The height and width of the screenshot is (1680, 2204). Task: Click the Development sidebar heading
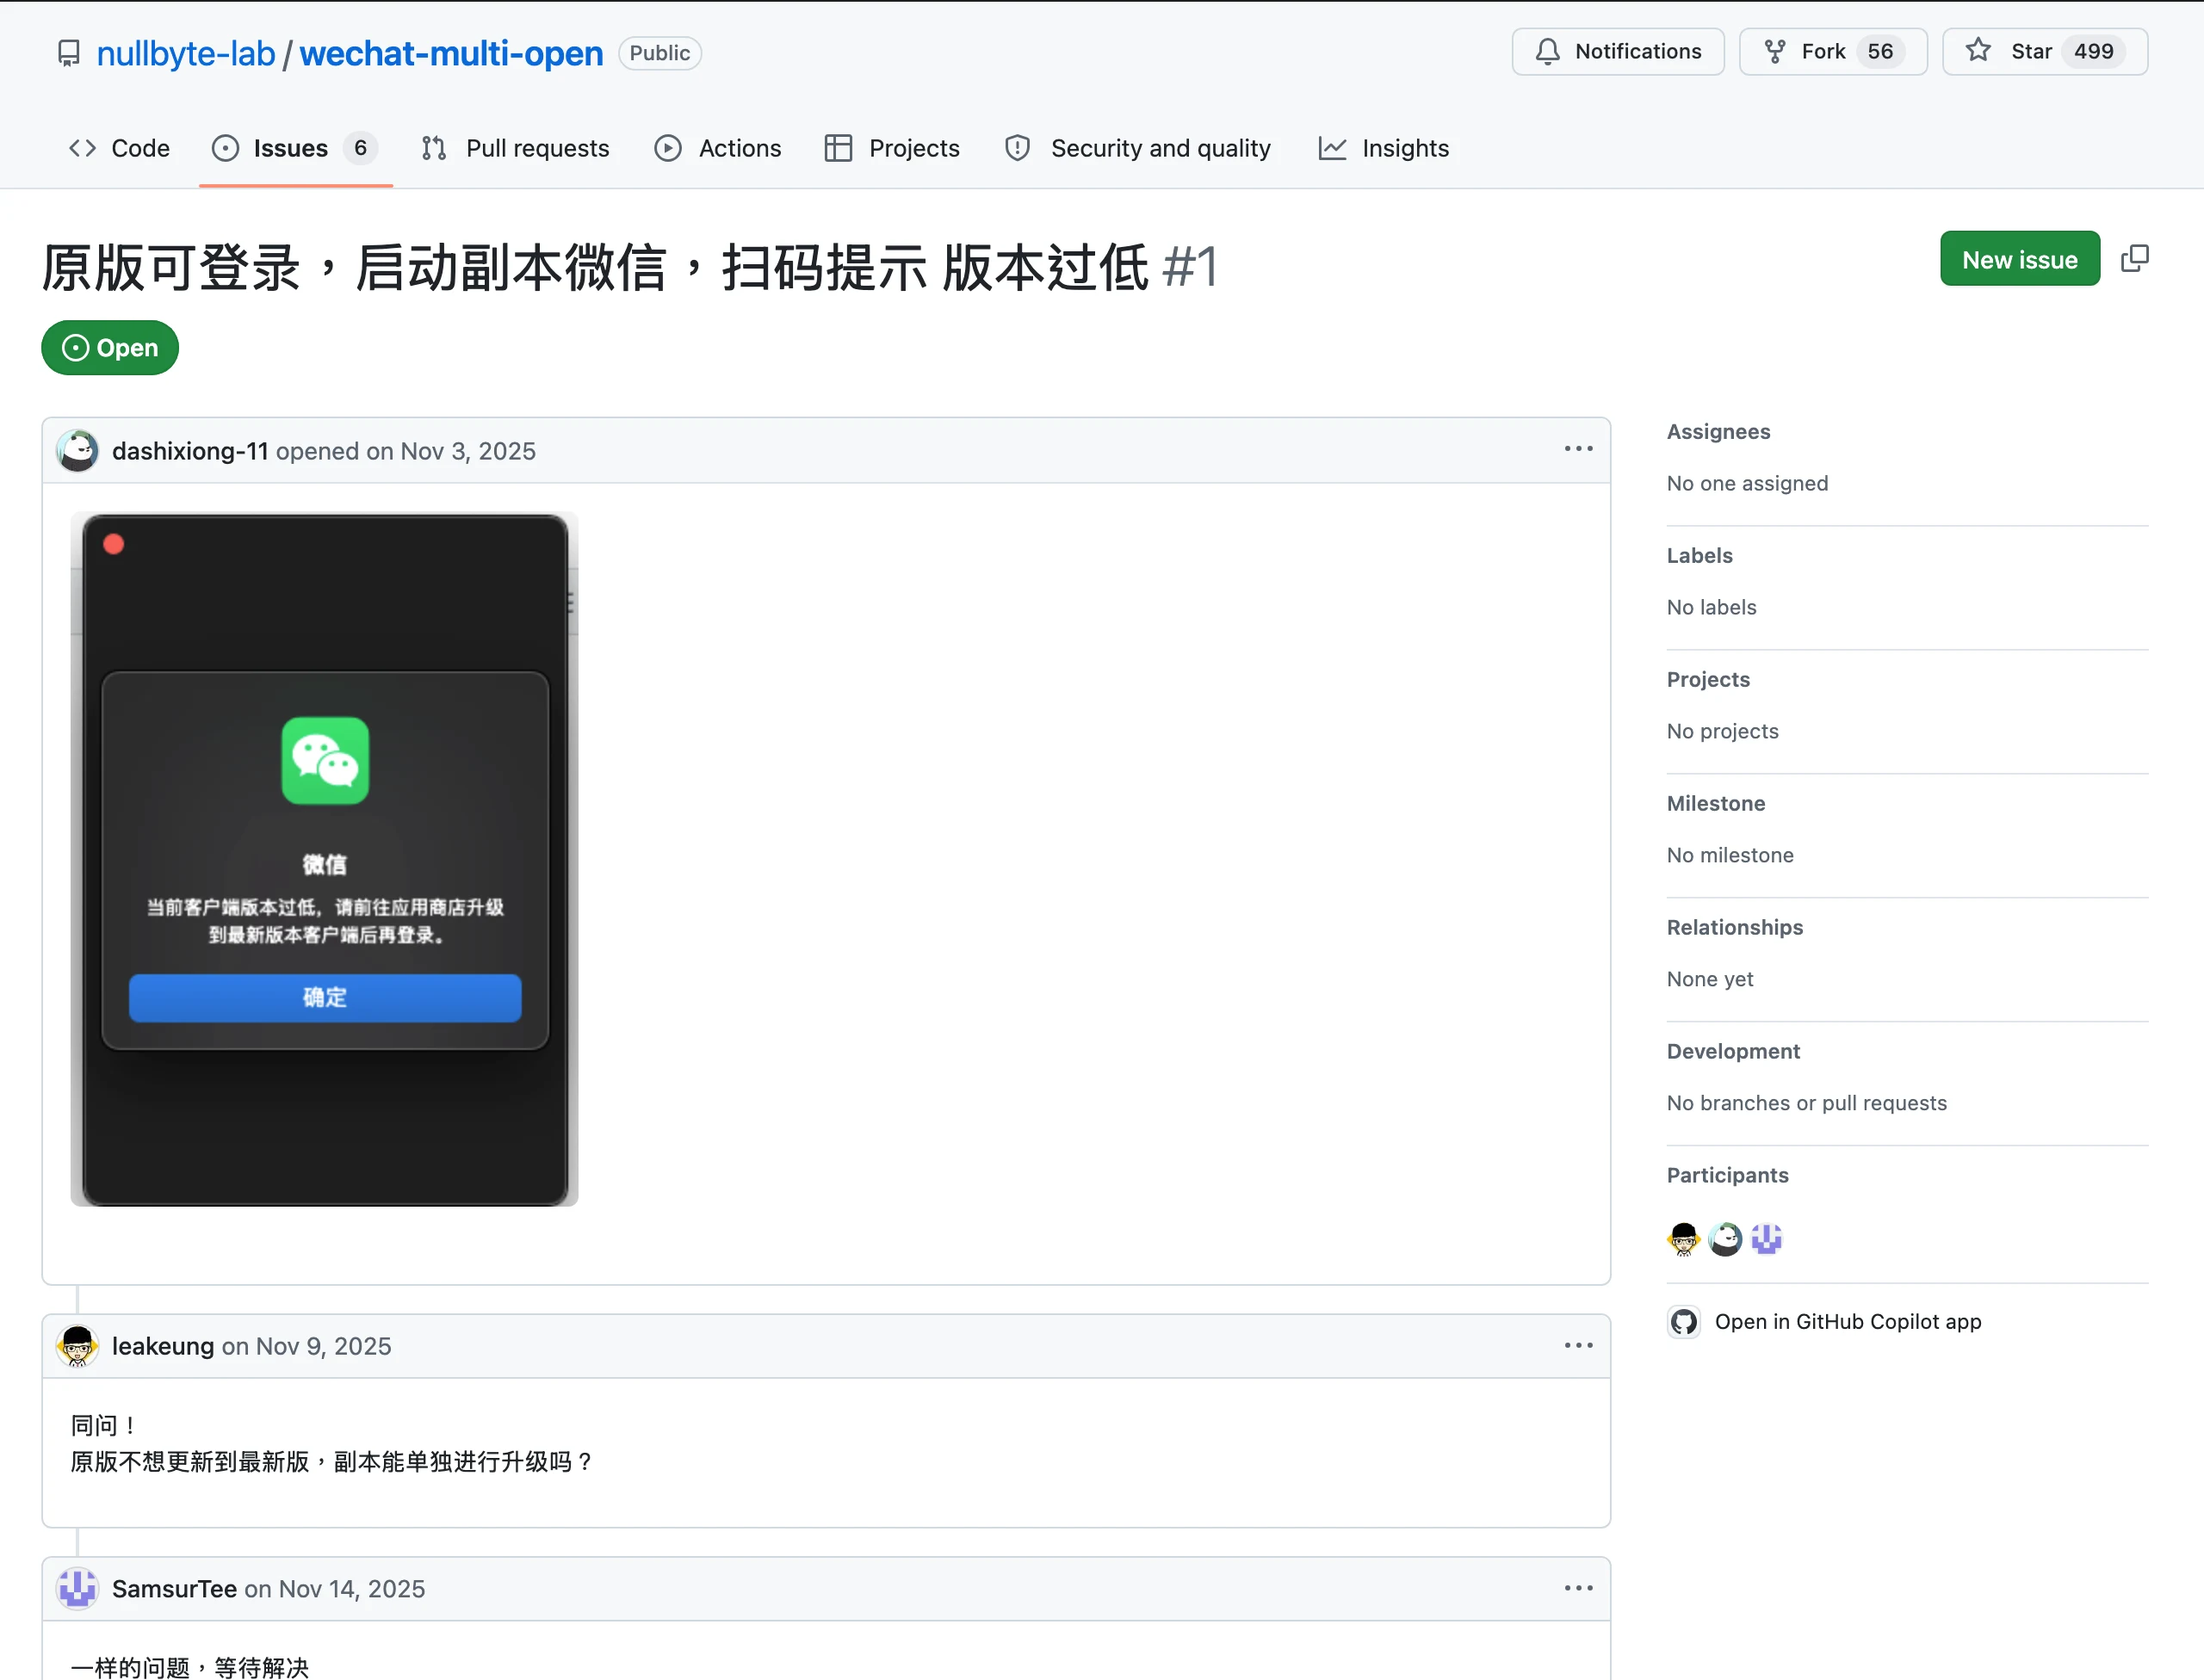[x=1733, y=1052]
